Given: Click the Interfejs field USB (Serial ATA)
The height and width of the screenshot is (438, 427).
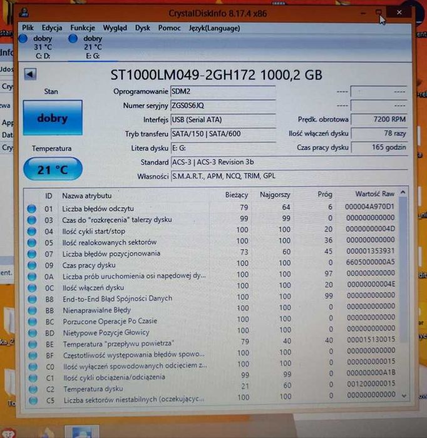Looking at the screenshot, I should [x=223, y=120].
